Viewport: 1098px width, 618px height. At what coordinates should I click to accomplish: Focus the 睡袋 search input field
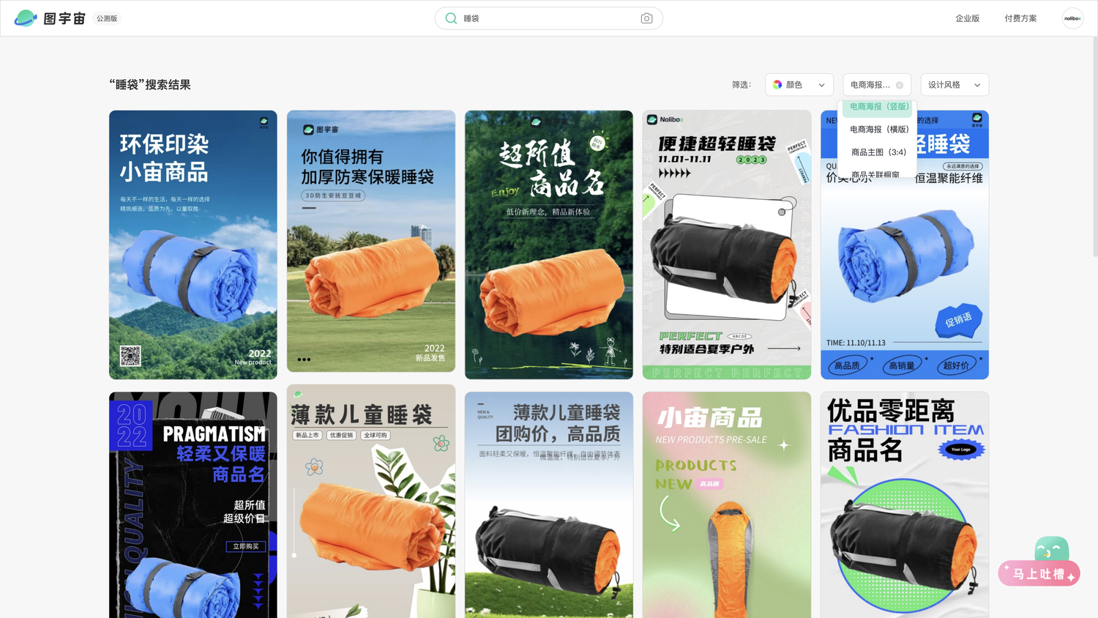click(549, 18)
